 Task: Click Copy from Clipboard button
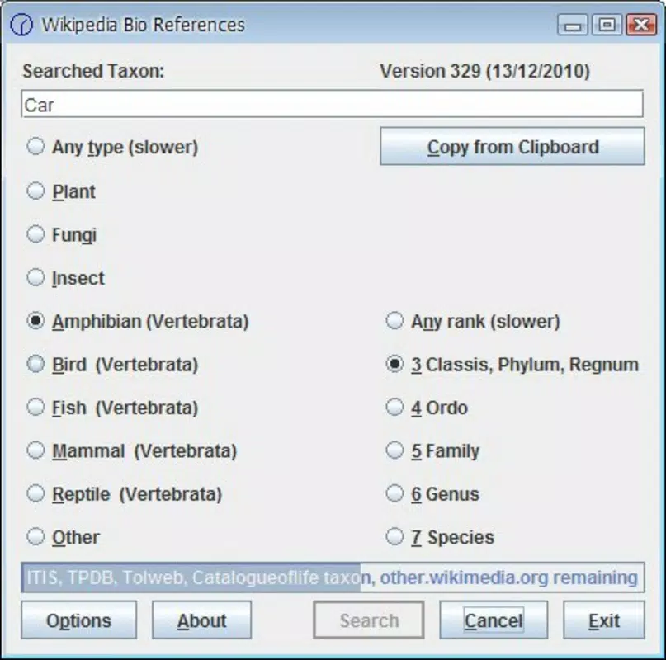(x=512, y=147)
